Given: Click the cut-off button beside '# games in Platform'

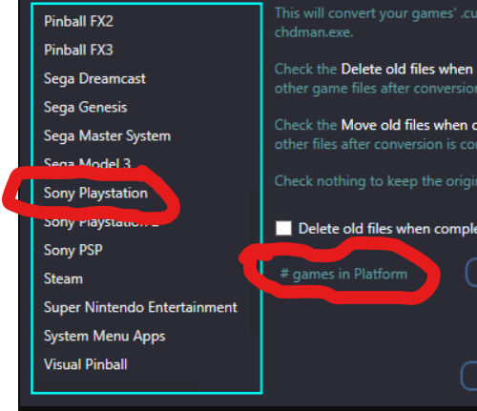Looking at the screenshot, I should (471, 274).
